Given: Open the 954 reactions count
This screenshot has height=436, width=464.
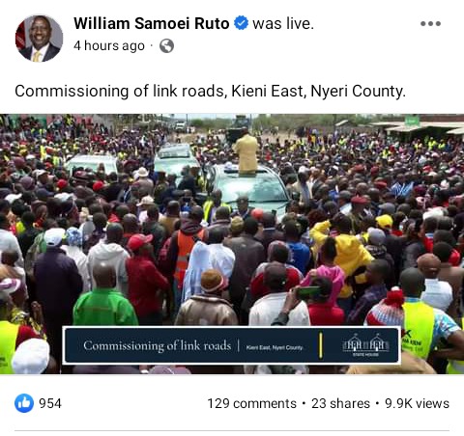Looking at the screenshot, I should point(50,403).
